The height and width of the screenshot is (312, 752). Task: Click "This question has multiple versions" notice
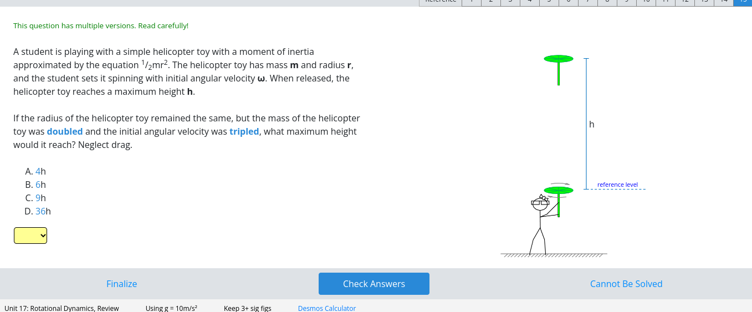101,25
